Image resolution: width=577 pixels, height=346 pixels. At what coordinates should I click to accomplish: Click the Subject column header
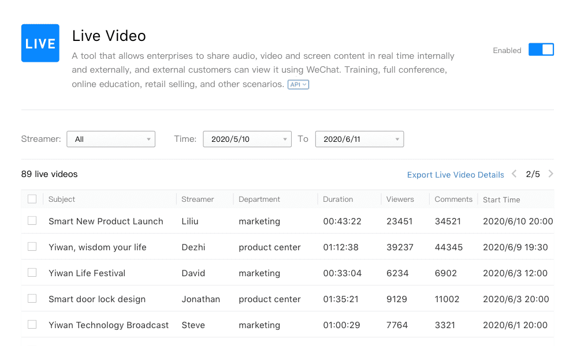61,199
